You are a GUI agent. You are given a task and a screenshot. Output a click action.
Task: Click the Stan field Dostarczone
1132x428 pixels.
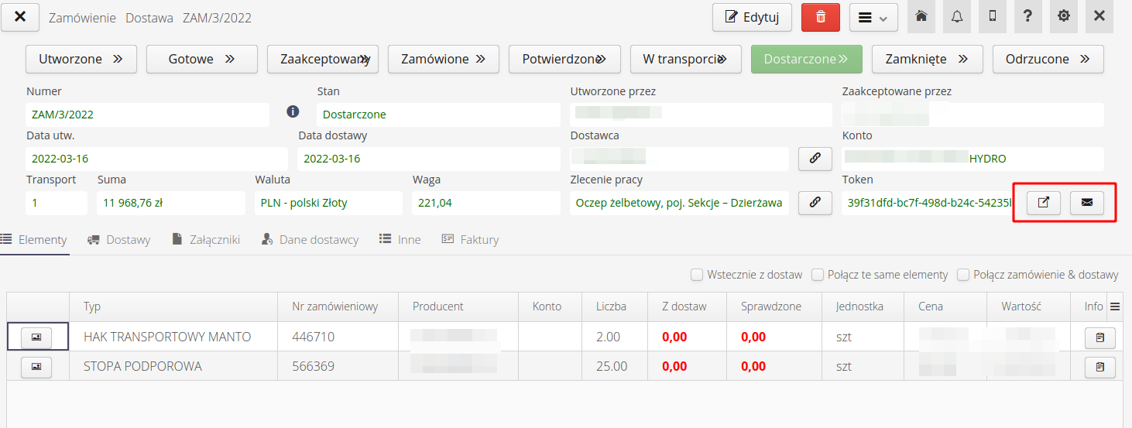438,115
